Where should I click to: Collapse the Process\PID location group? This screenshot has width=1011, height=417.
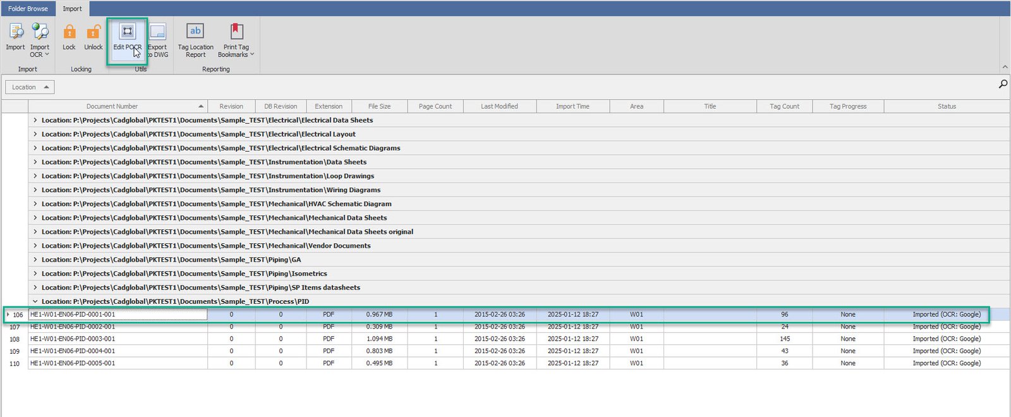(35, 301)
